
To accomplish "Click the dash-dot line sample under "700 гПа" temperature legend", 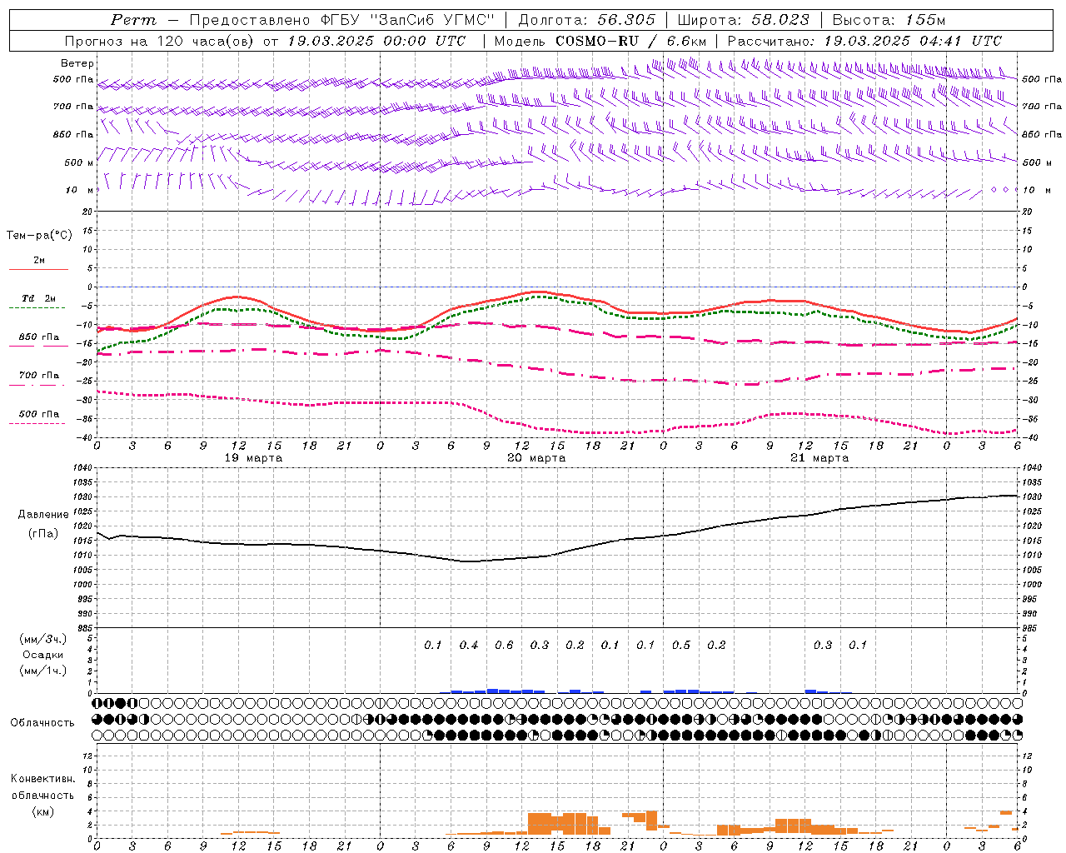I will (x=37, y=385).
